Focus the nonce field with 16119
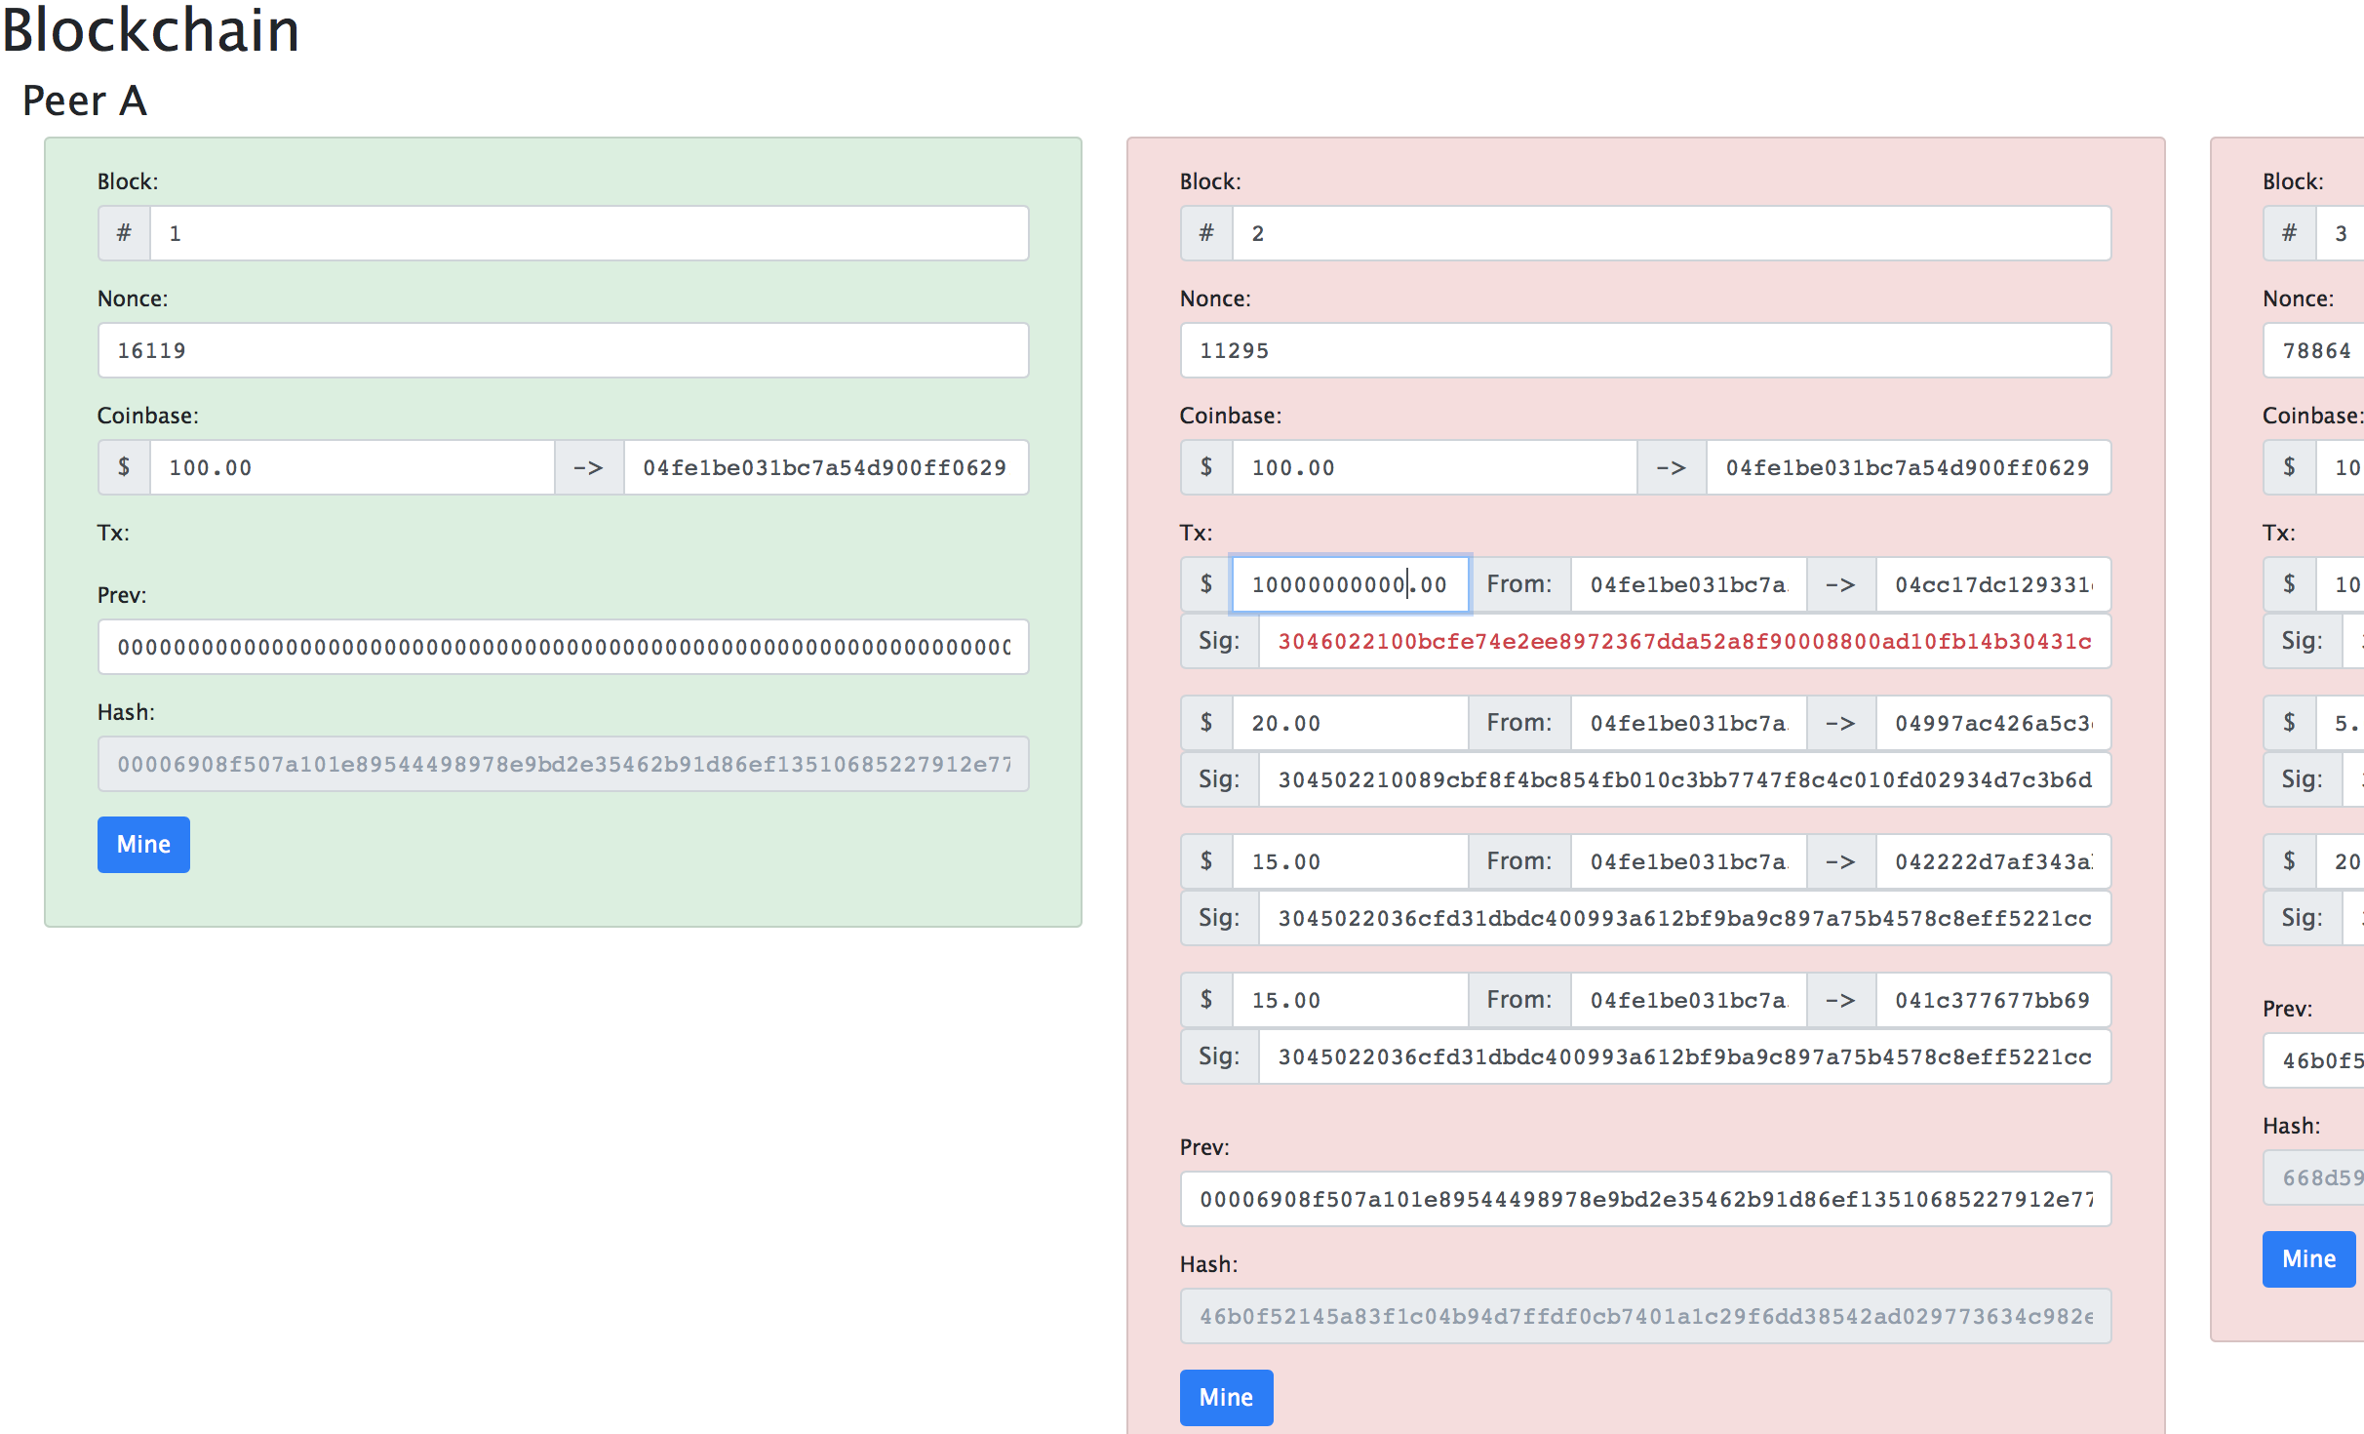The height and width of the screenshot is (1434, 2364). tap(563, 350)
